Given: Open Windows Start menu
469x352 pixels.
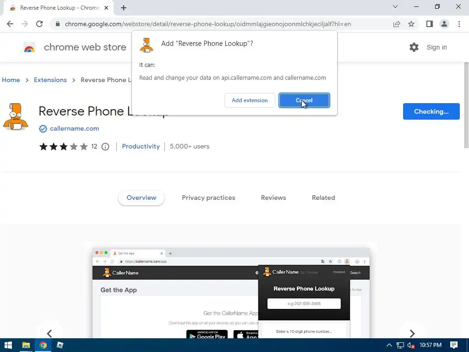Looking at the screenshot, I should coord(8,345).
